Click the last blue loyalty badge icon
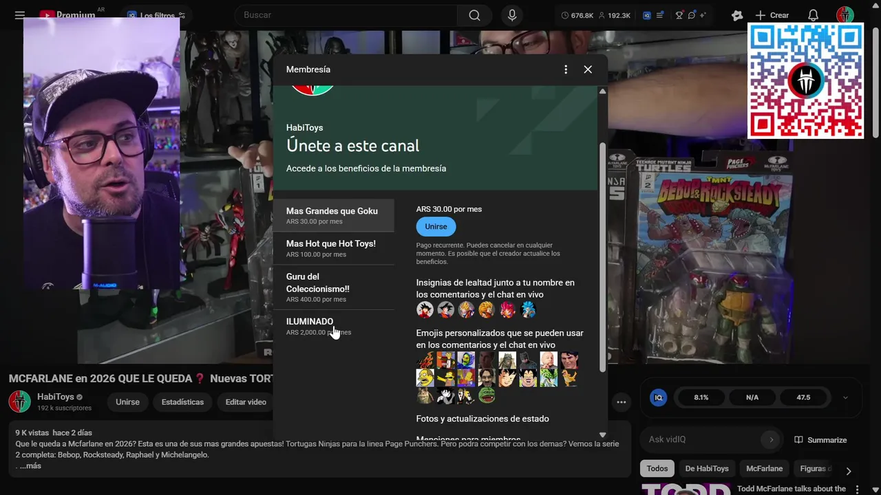Image resolution: width=881 pixels, height=495 pixels. tap(528, 310)
